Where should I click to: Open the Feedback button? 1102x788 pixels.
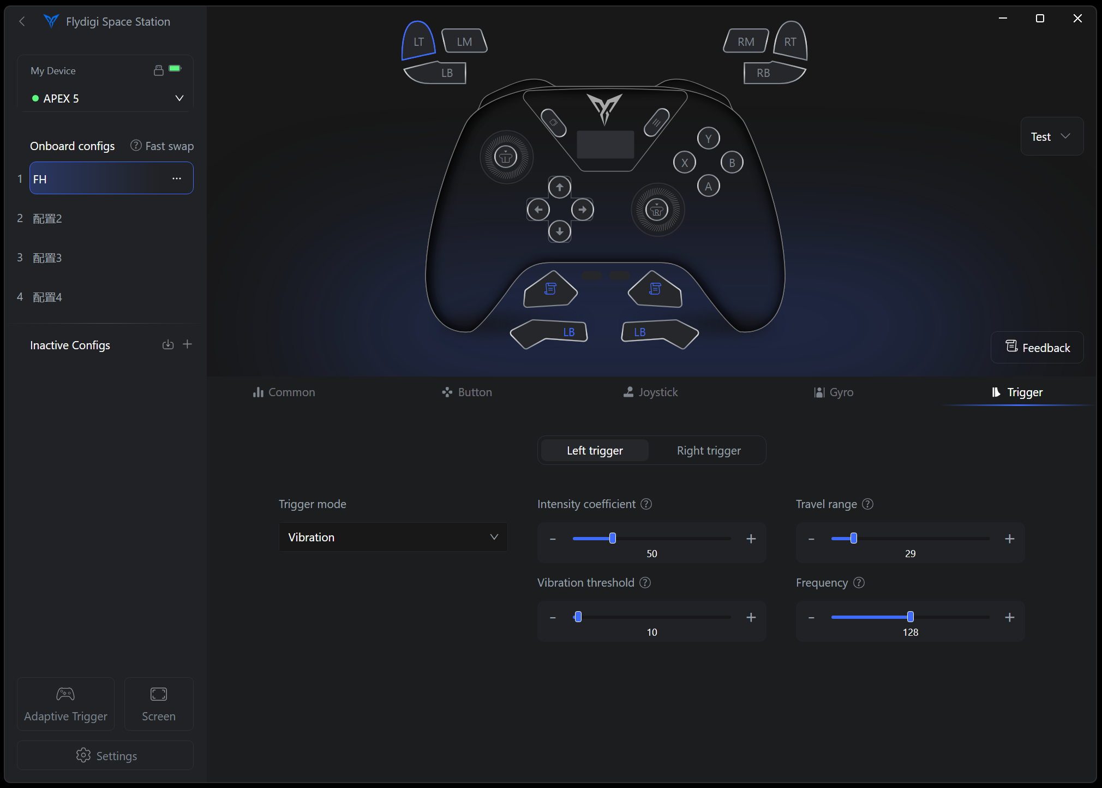pos(1037,348)
